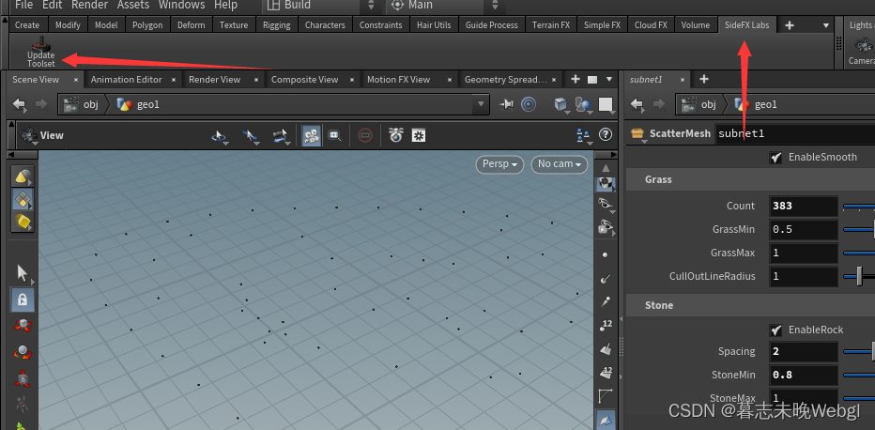Click the GrassMin value field
The width and height of the screenshot is (875, 430).
[804, 229]
